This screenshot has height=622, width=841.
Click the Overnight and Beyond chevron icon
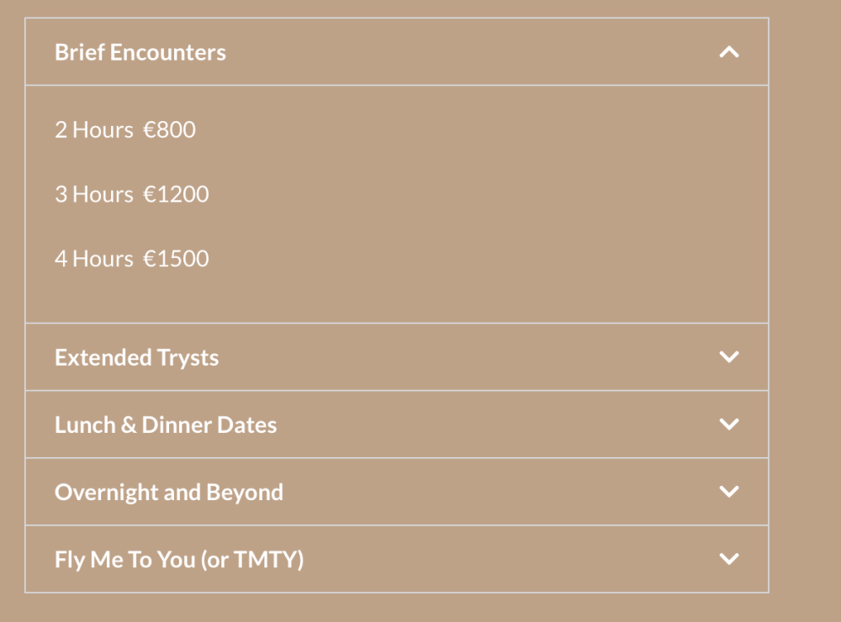point(729,492)
